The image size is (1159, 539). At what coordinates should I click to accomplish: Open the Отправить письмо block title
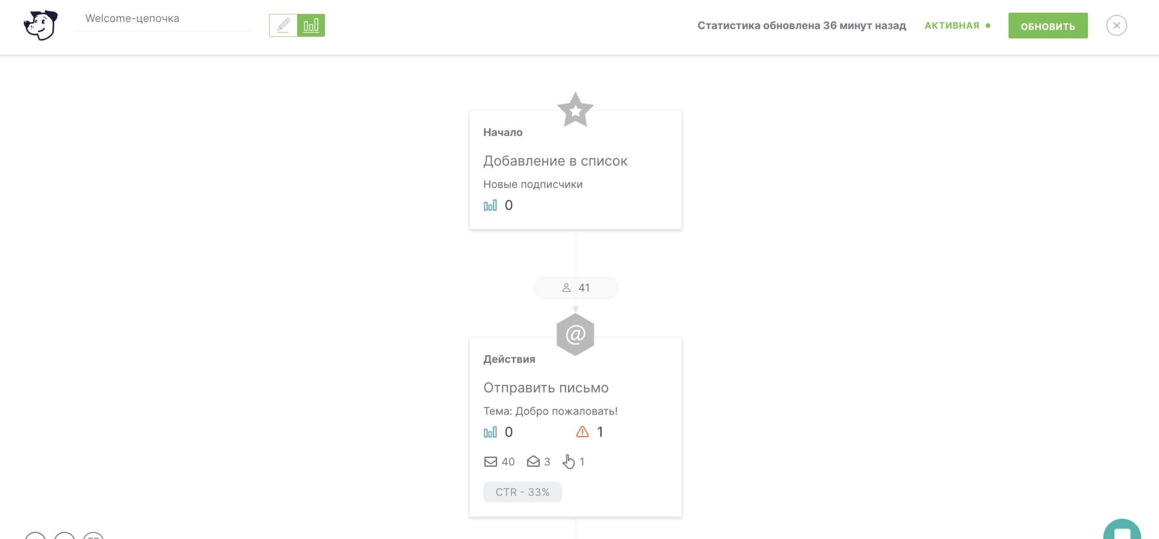pyautogui.click(x=546, y=388)
